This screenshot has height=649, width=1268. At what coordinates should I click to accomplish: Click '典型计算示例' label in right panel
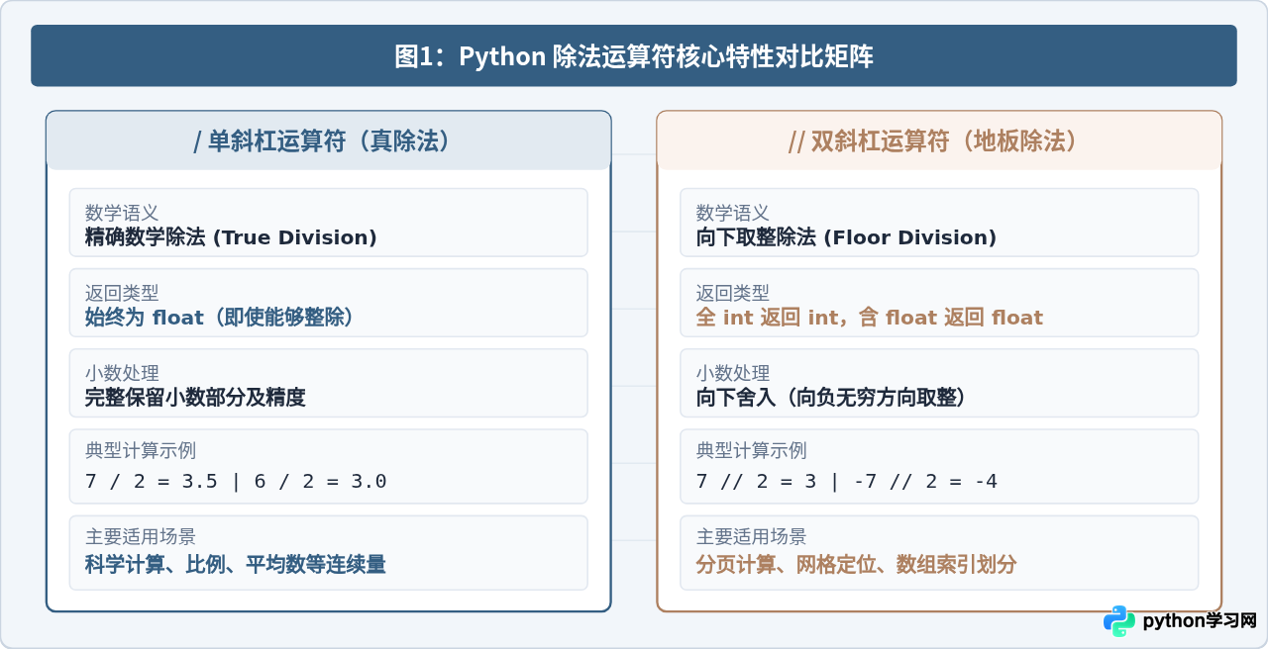[752, 451]
